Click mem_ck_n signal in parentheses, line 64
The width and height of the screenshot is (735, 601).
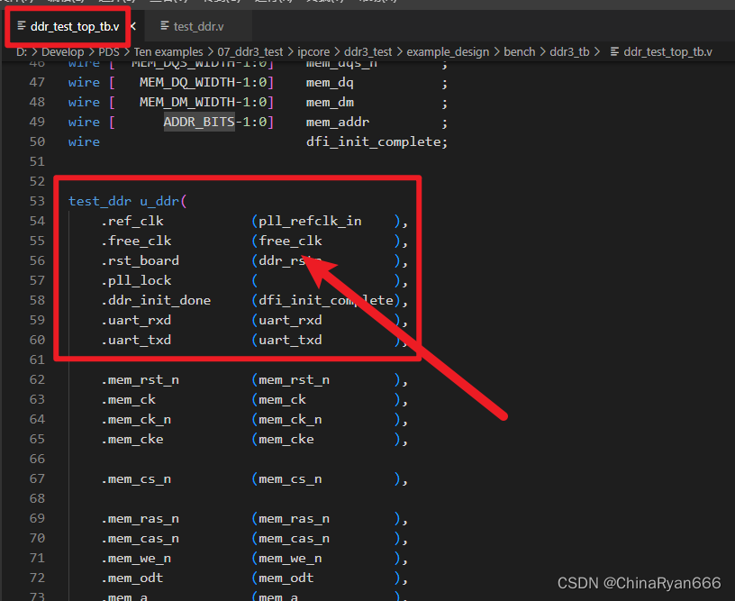pyautogui.click(x=290, y=419)
